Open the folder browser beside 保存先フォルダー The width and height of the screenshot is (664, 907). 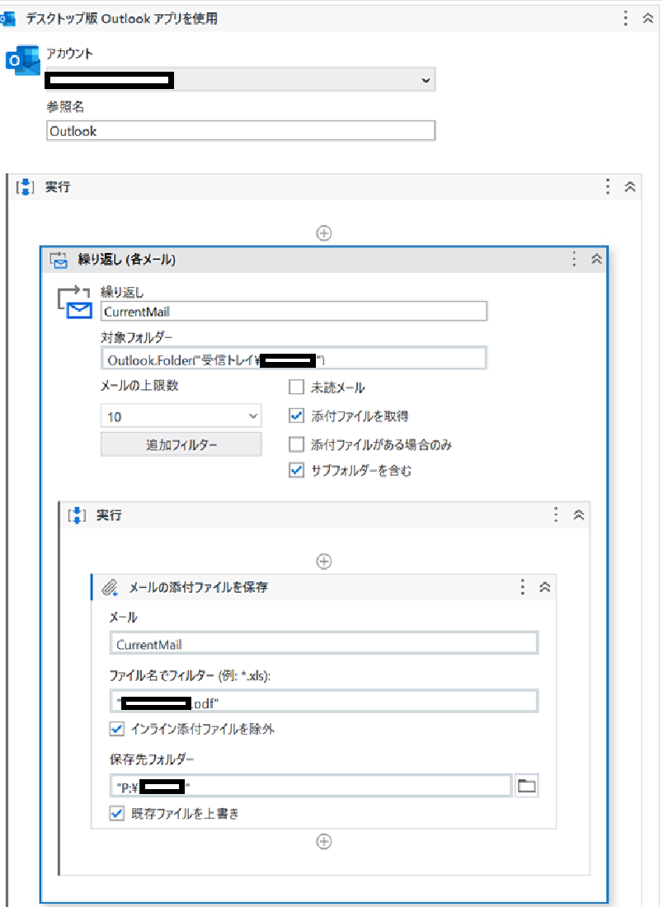click(526, 785)
